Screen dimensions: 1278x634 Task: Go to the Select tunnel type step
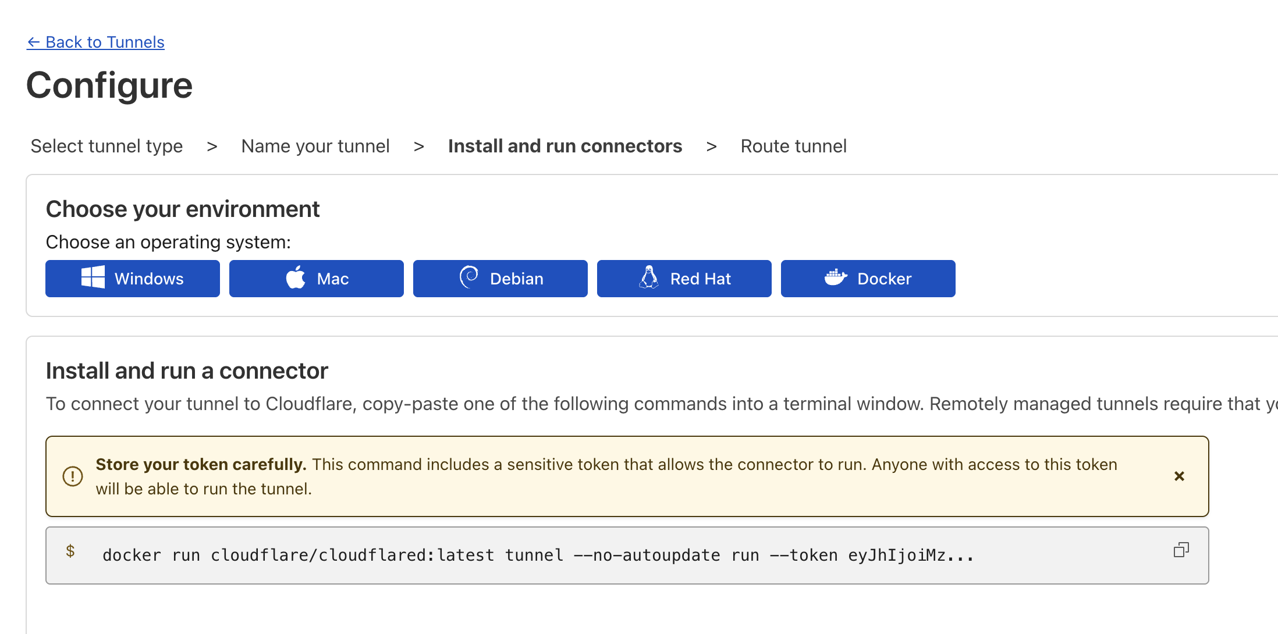[106, 146]
